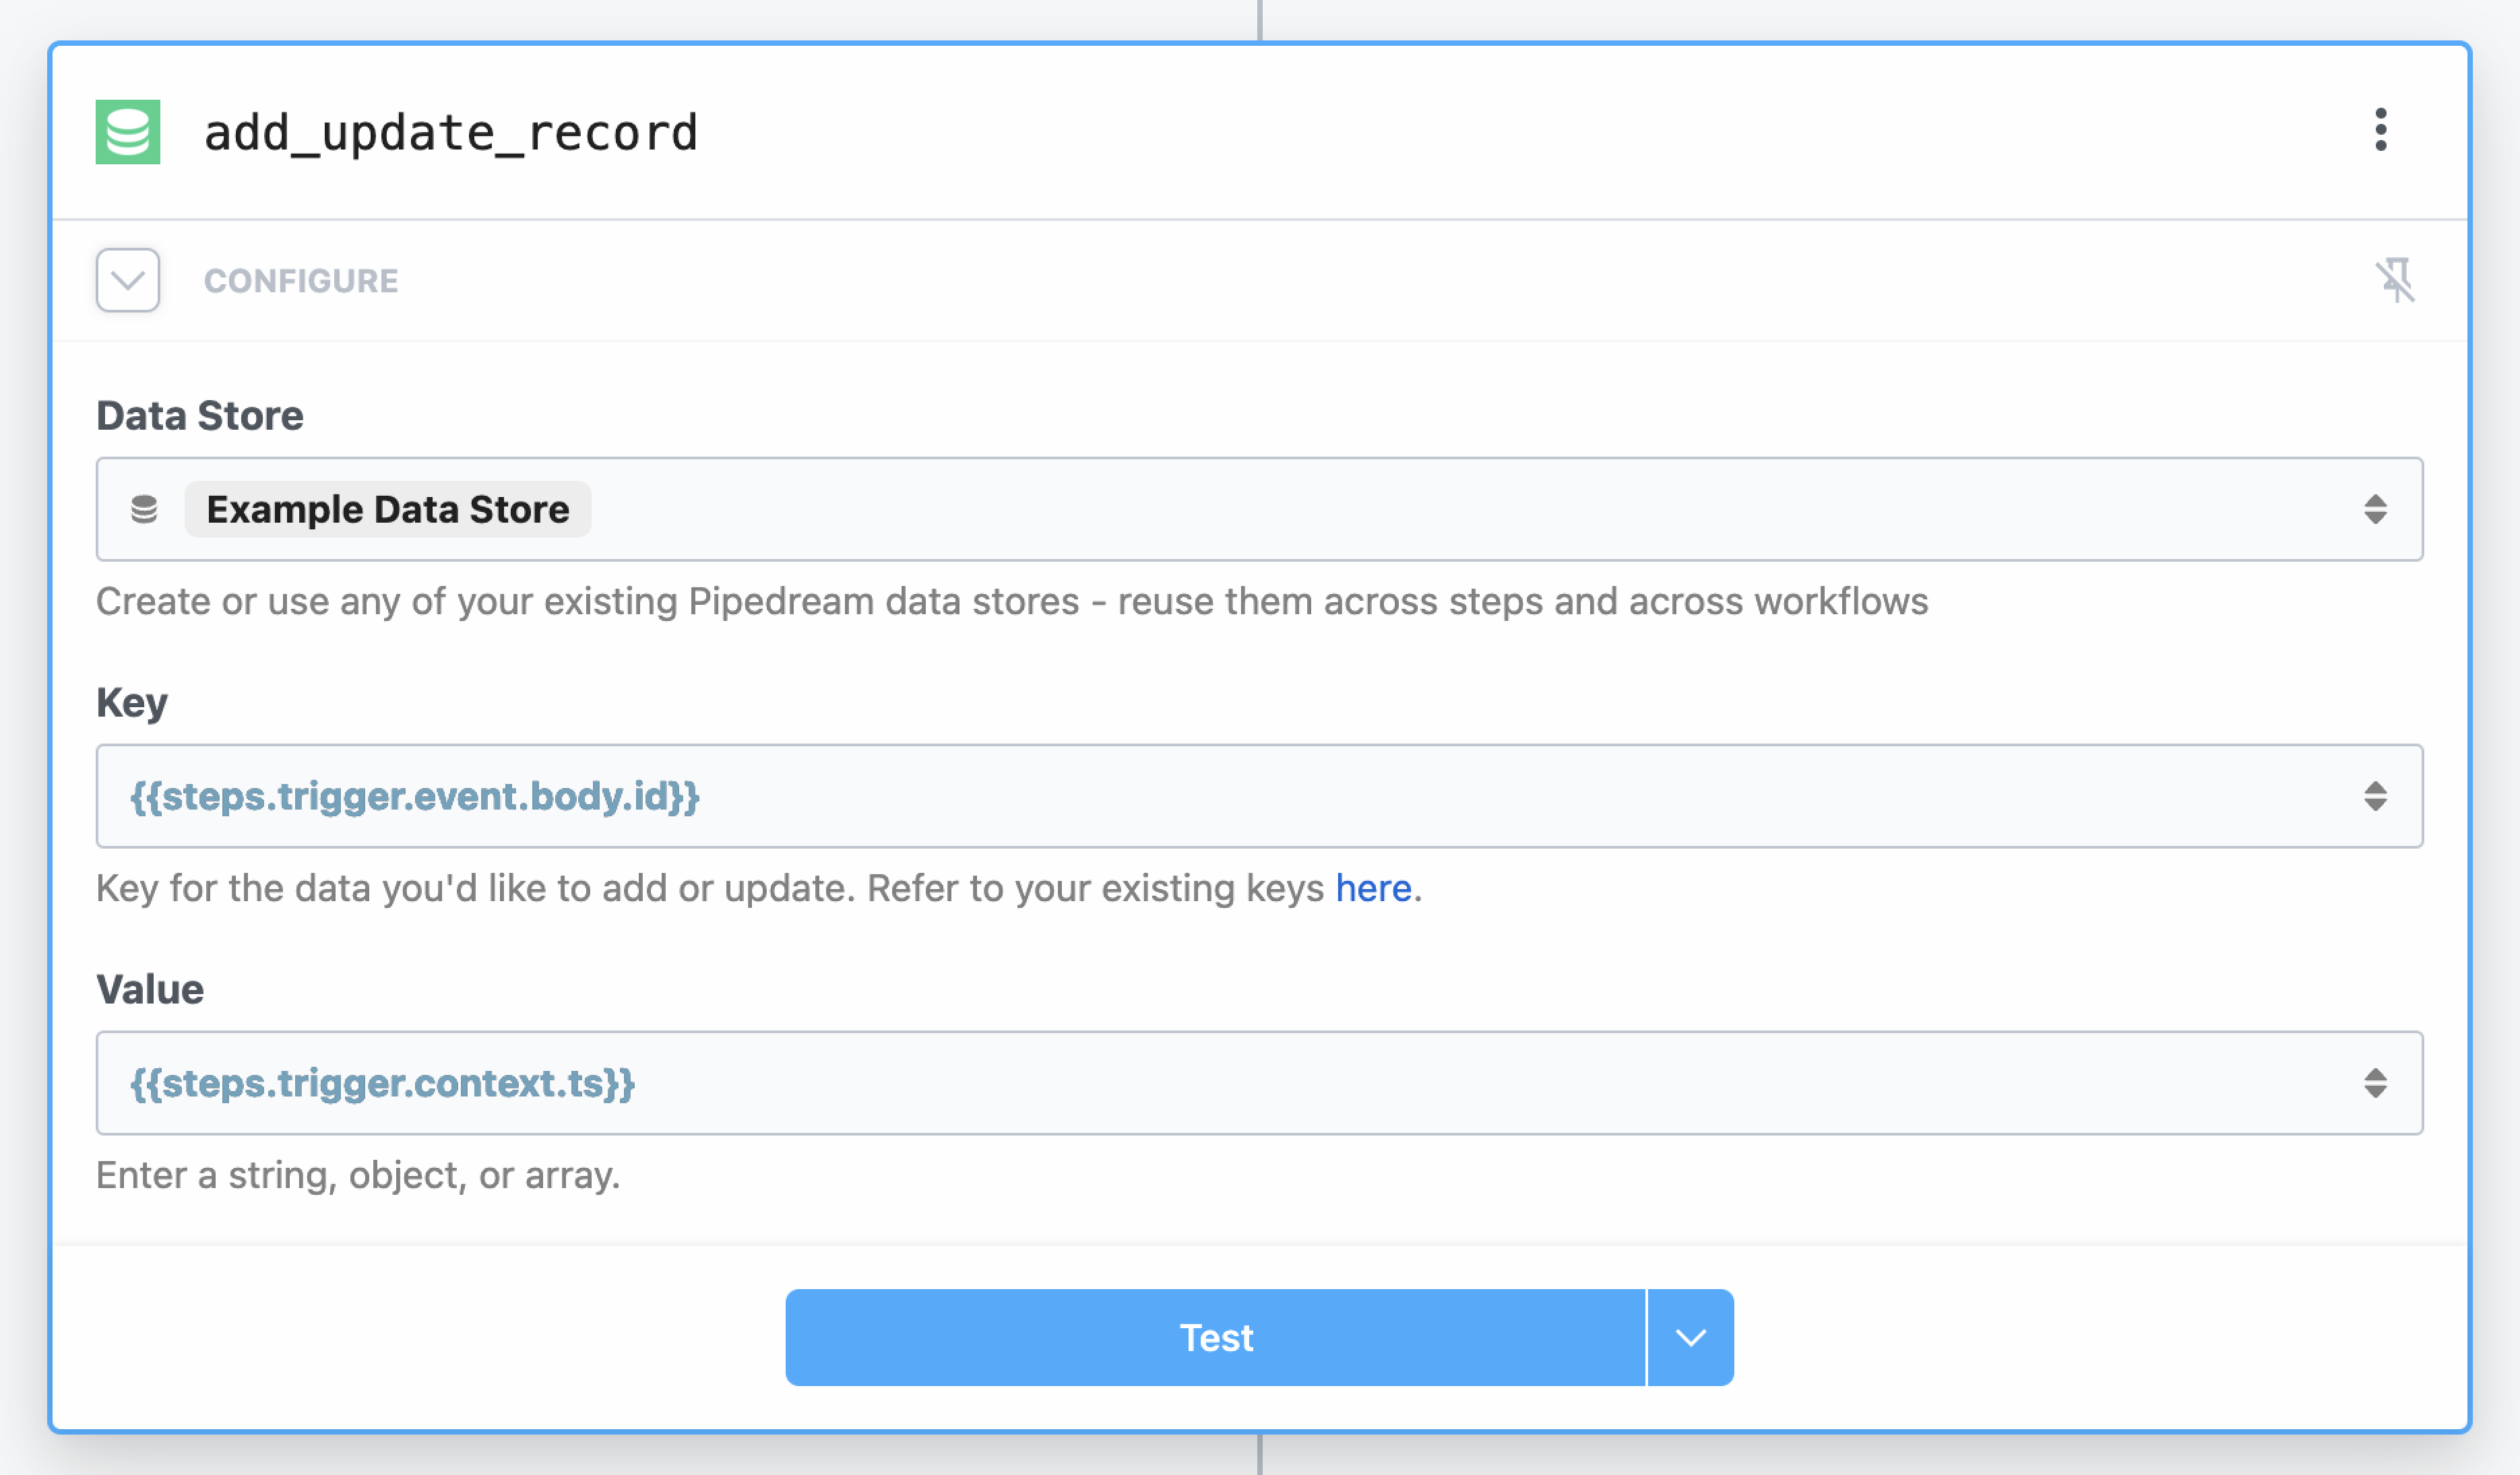Collapse the Configure section chevron
The height and width of the screenshot is (1475, 2520).
128,281
